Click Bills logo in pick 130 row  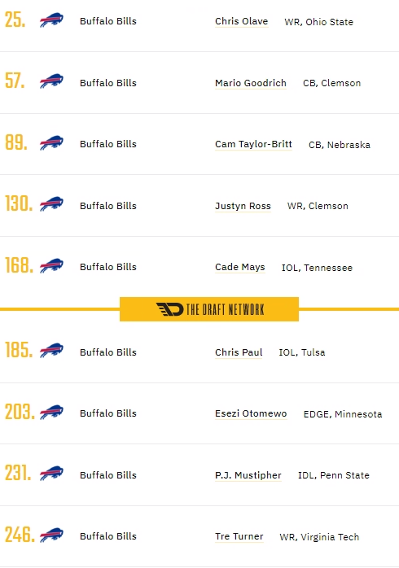coord(51,204)
